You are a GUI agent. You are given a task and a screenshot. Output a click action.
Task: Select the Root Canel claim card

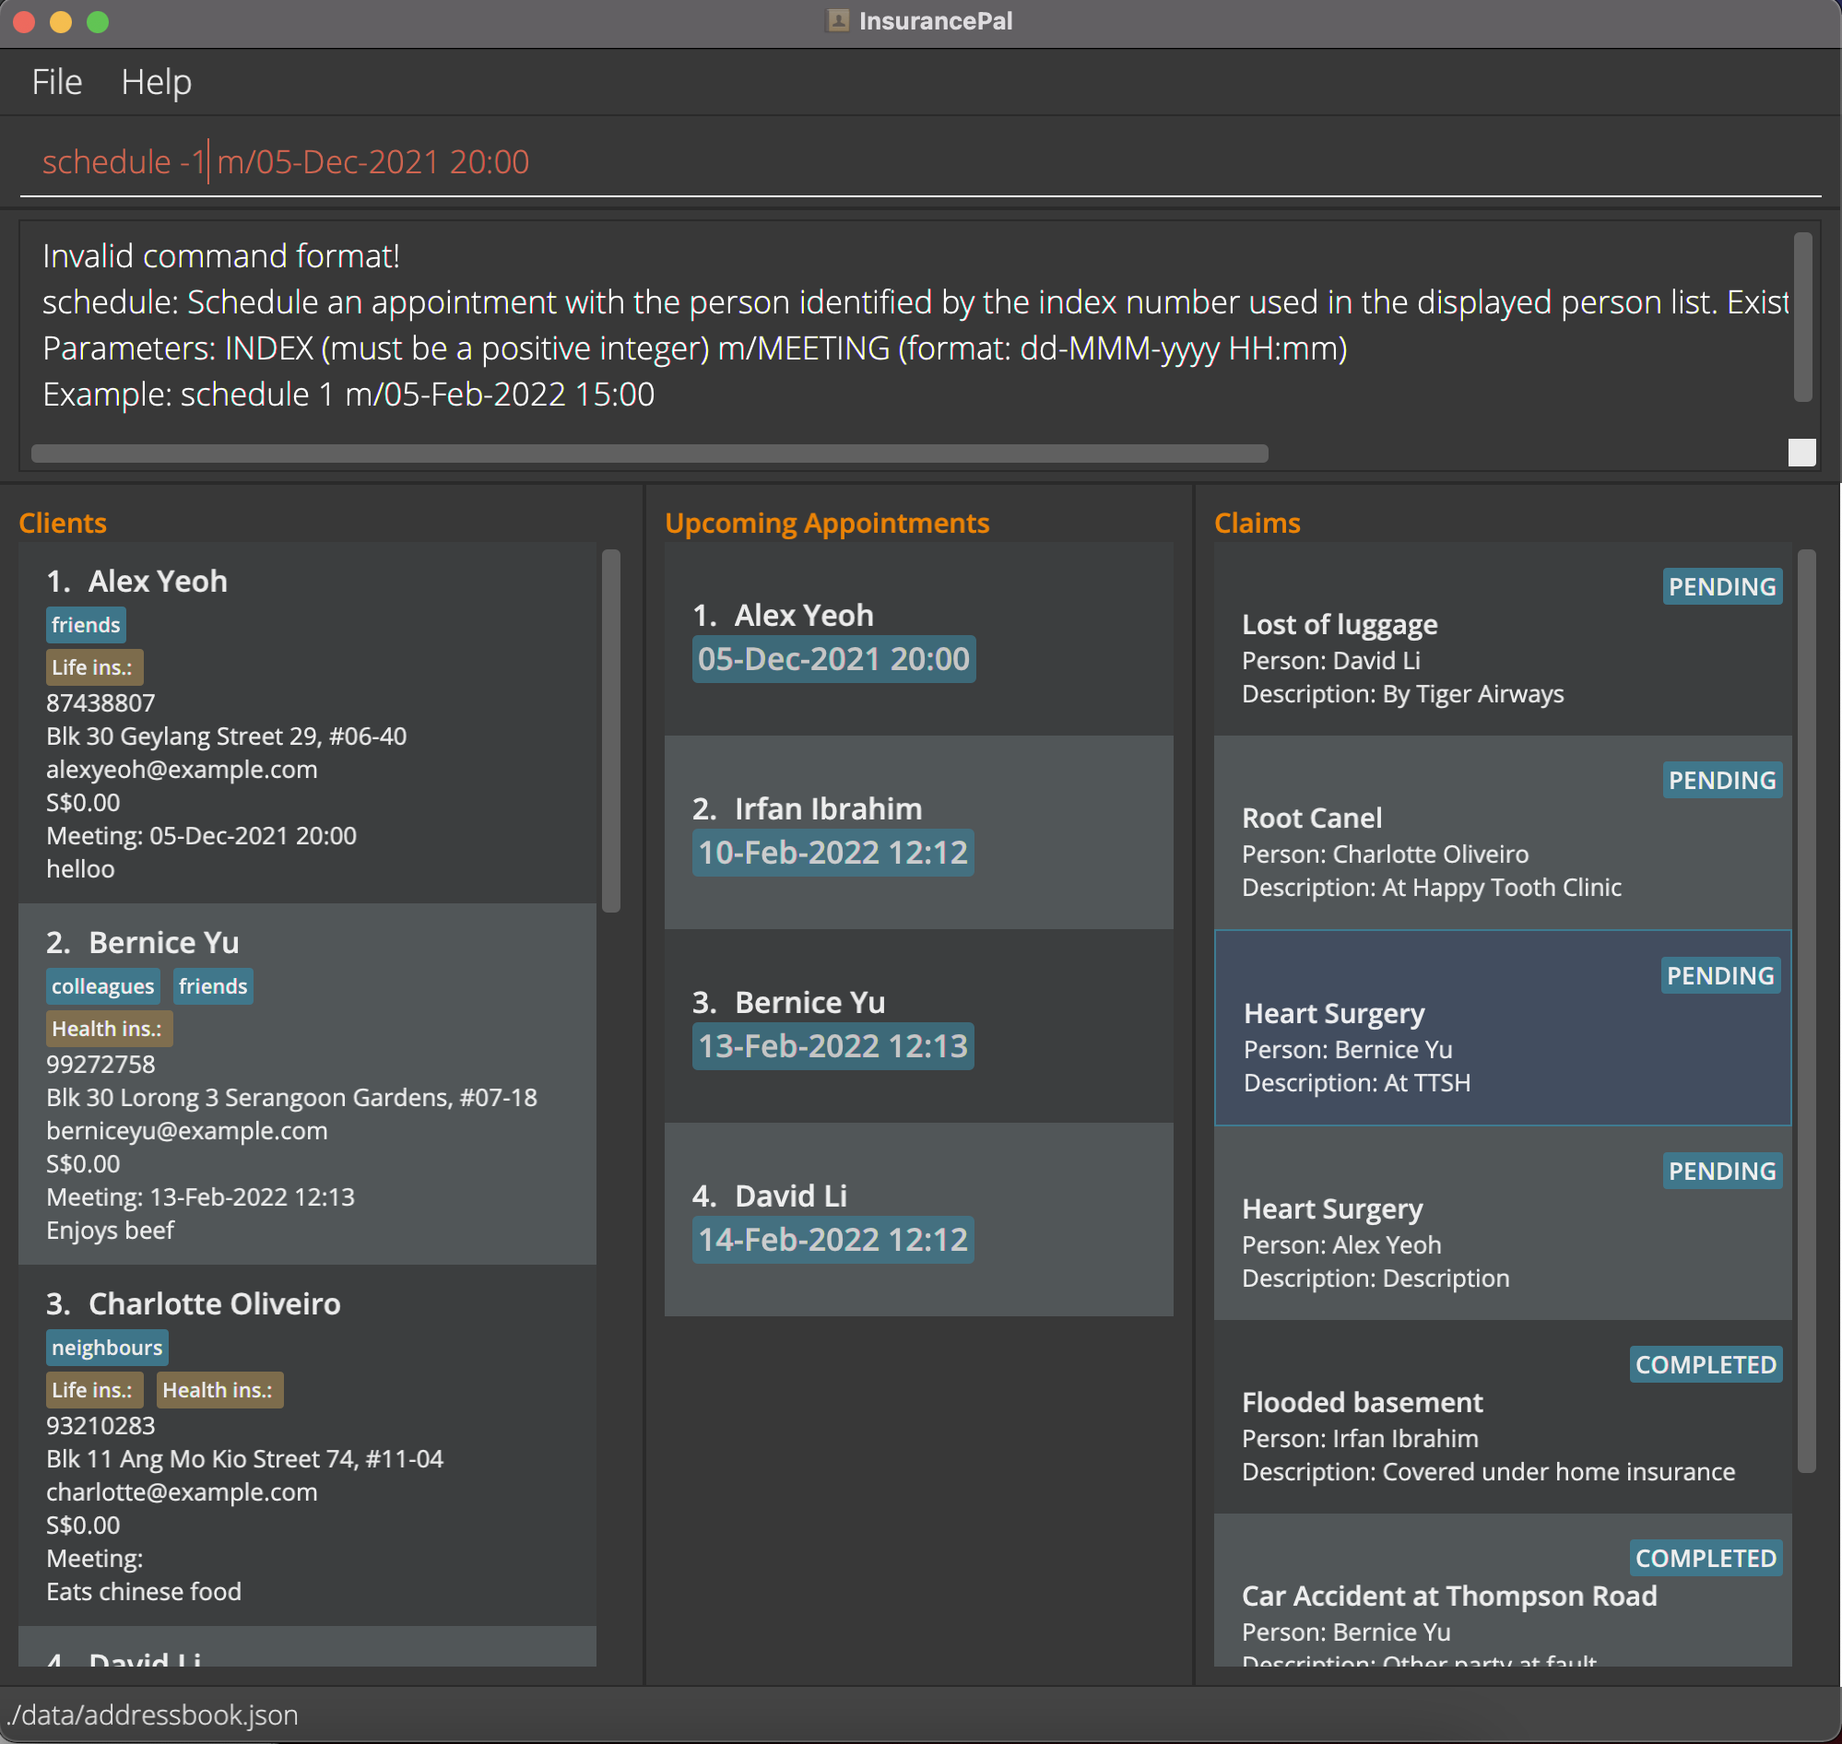pyautogui.click(x=1502, y=834)
